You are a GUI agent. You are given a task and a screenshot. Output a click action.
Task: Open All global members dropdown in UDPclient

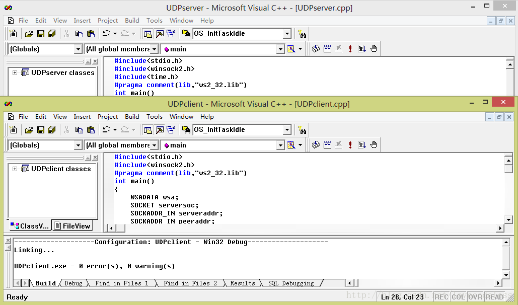(x=154, y=145)
